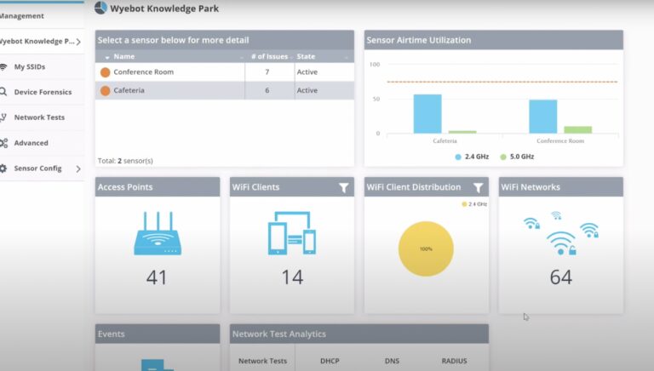The height and width of the screenshot is (371, 654).
Task: Expand Sensor Config submenu chevron
Action: point(78,168)
